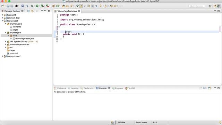Expand HomePageTests.java in the tree
222x125 pixels.
(x=11, y=39)
